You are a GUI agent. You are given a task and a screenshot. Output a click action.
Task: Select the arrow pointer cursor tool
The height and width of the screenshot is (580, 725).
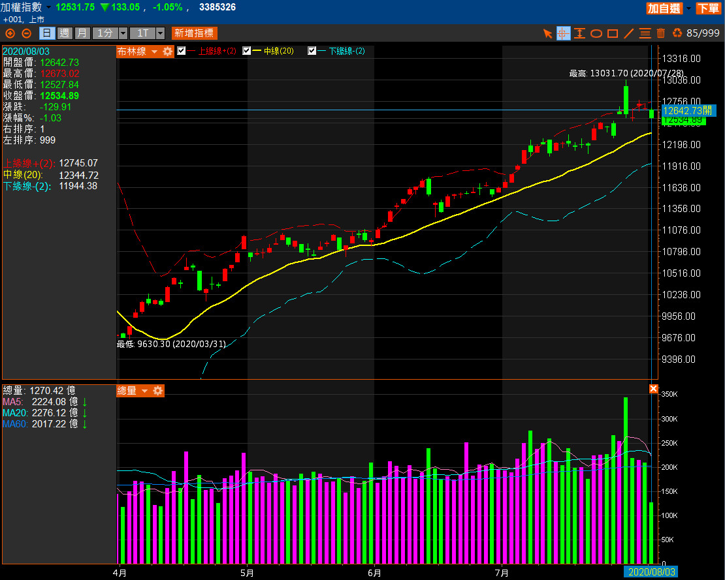pyautogui.click(x=548, y=33)
